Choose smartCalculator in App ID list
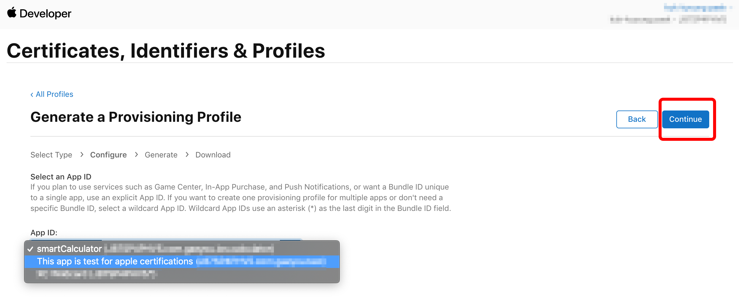739x303 pixels. pos(182,249)
